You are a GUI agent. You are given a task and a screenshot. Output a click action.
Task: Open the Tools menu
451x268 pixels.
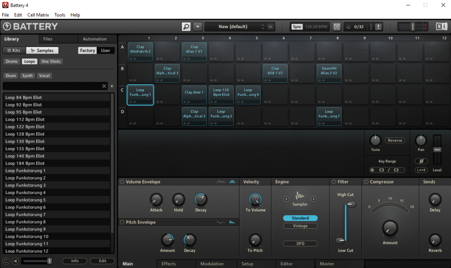[59, 15]
